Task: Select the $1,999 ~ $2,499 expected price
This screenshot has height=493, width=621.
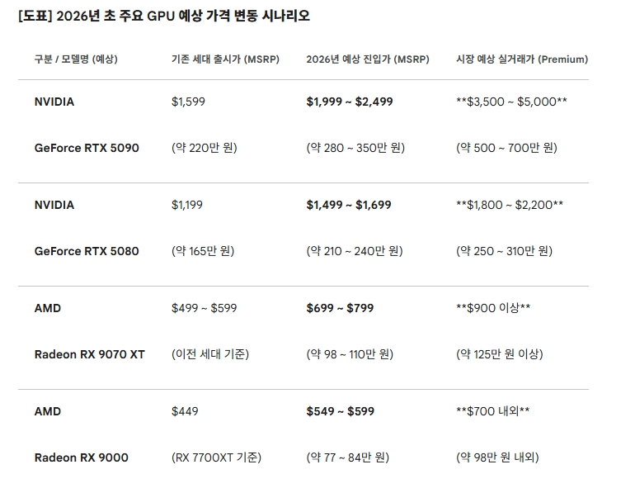Action: click(350, 102)
